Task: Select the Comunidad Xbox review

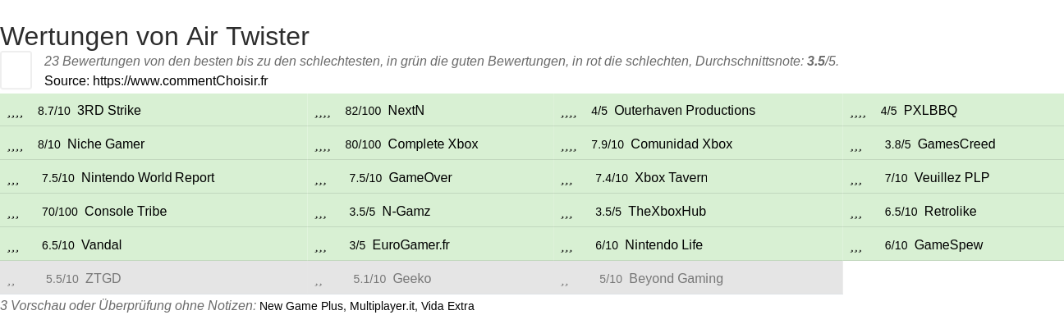Action: [x=681, y=144]
